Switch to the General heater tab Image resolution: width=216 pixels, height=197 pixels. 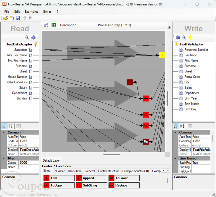point(90,171)
